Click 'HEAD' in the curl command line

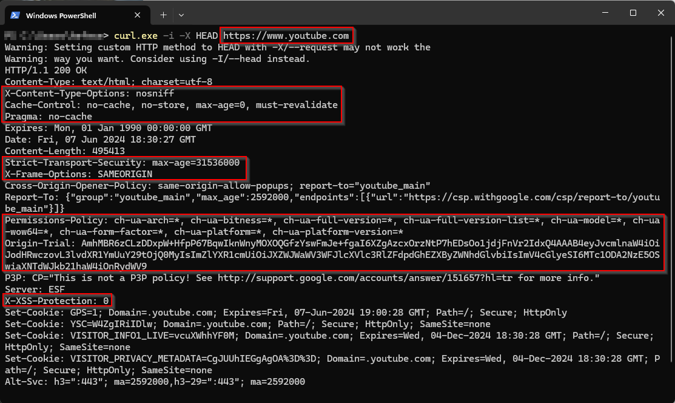[207, 36]
